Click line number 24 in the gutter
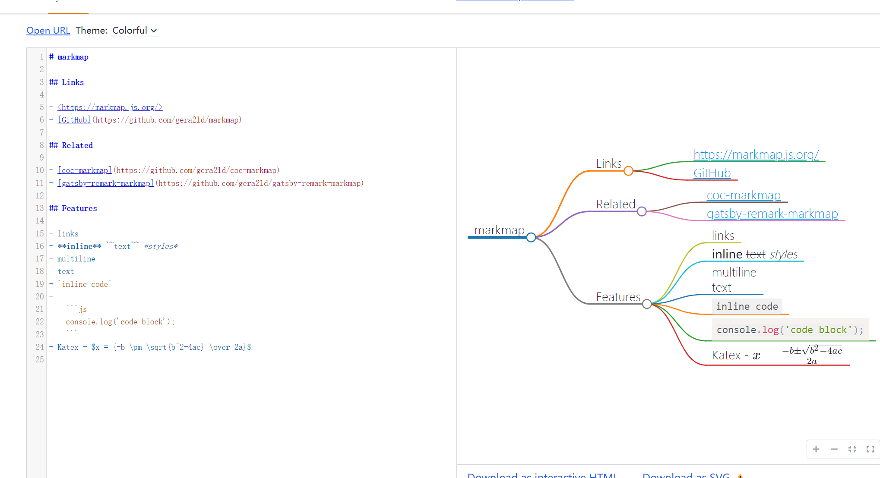The image size is (880, 478). click(40, 347)
